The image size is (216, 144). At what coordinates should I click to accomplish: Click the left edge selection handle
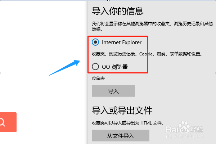pos(0,73)
